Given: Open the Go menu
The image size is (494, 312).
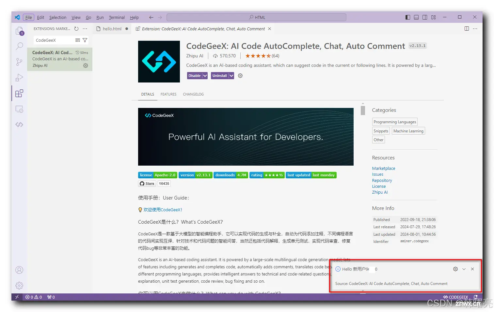Looking at the screenshot, I should [x=88, y=17].
